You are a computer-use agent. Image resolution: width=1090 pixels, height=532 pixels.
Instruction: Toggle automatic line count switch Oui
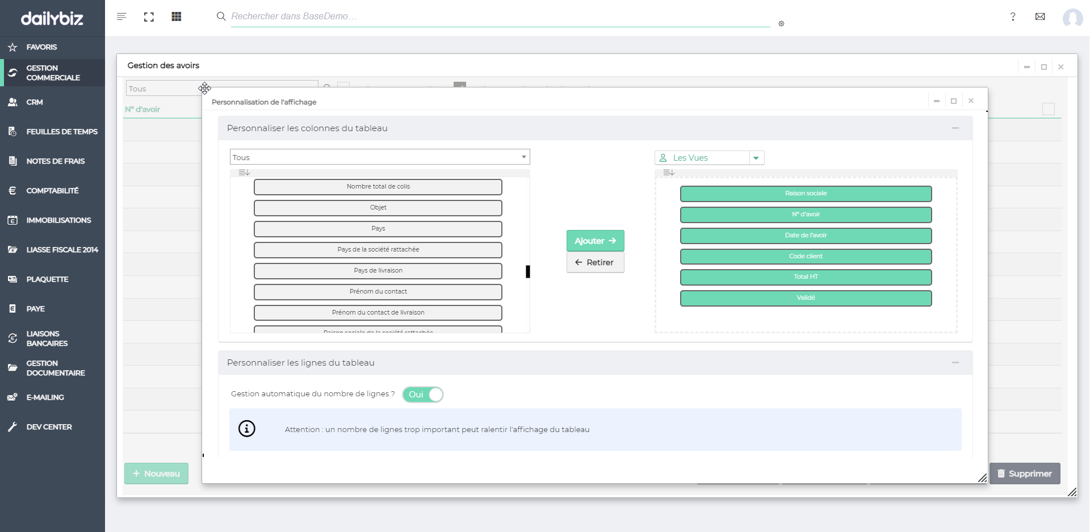pyautogui.click(x=423, y=395)
